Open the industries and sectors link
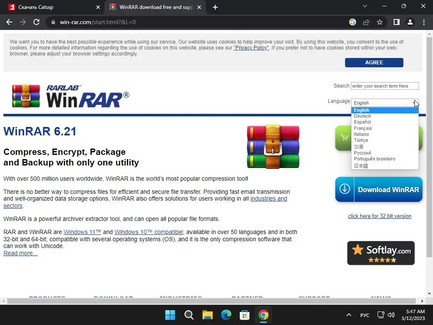This screenshot has height=325, width=433. [269, 199]
